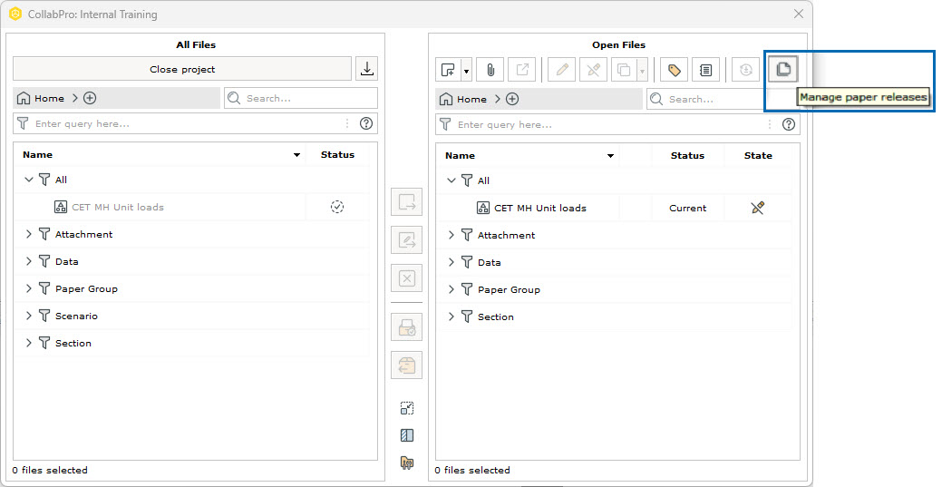Click the copy files icon in Open Files toolbar
The image size is (942, 487).
(624, 71)
